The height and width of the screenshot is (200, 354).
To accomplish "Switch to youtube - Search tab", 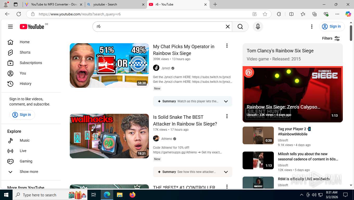I will point(116,4).
